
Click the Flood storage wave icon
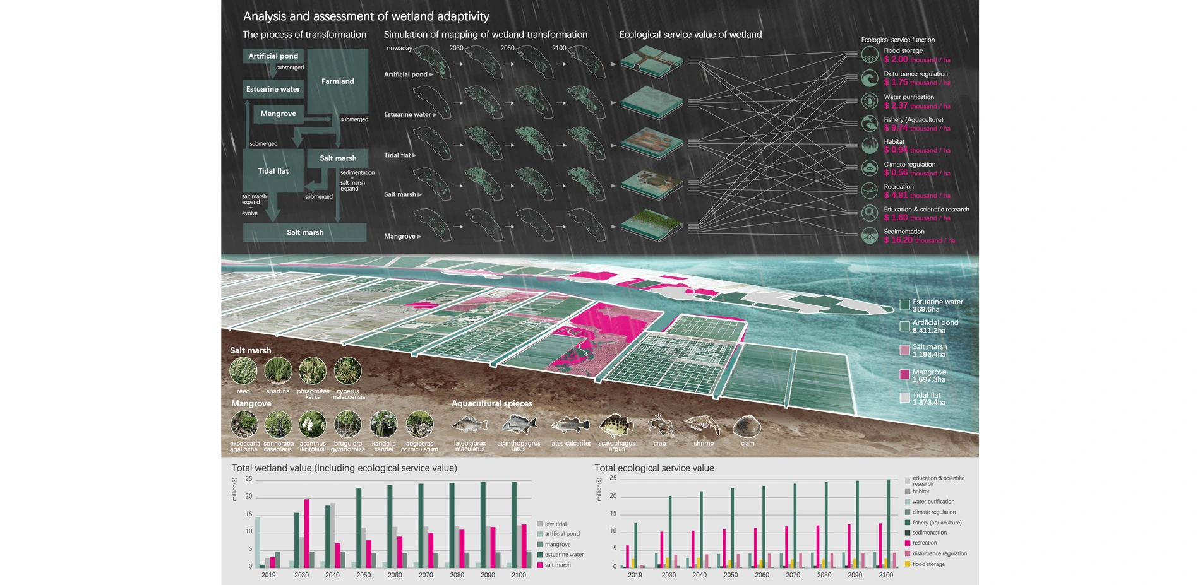click(870, 55)
